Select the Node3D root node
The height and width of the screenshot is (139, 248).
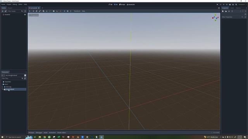pos(7,15)
